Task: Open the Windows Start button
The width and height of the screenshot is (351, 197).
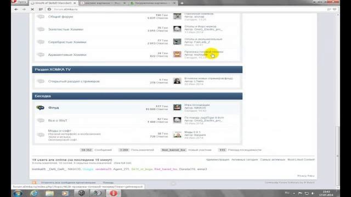Action: point(18,193)
